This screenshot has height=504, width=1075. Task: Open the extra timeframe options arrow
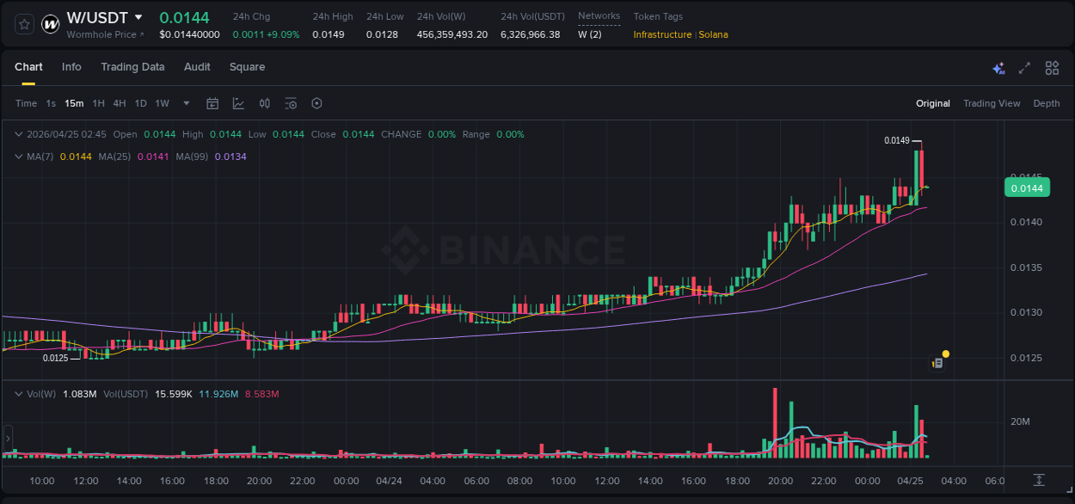click(185, 103)
